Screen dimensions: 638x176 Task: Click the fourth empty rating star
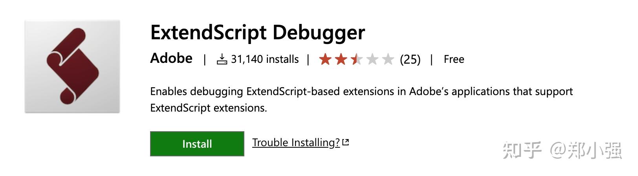[372, 59]
